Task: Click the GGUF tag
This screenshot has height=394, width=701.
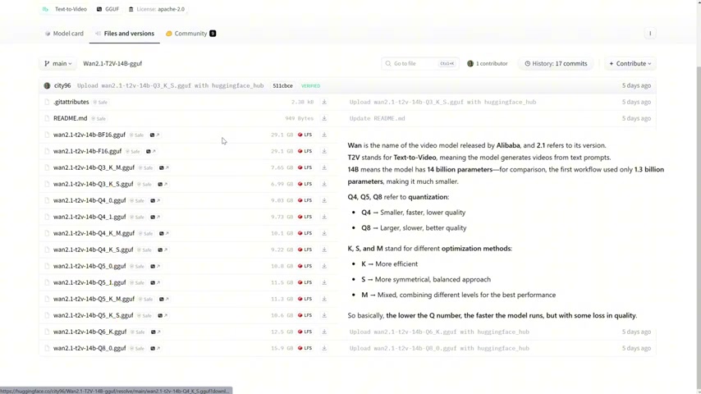Action: tap(108, 9)
